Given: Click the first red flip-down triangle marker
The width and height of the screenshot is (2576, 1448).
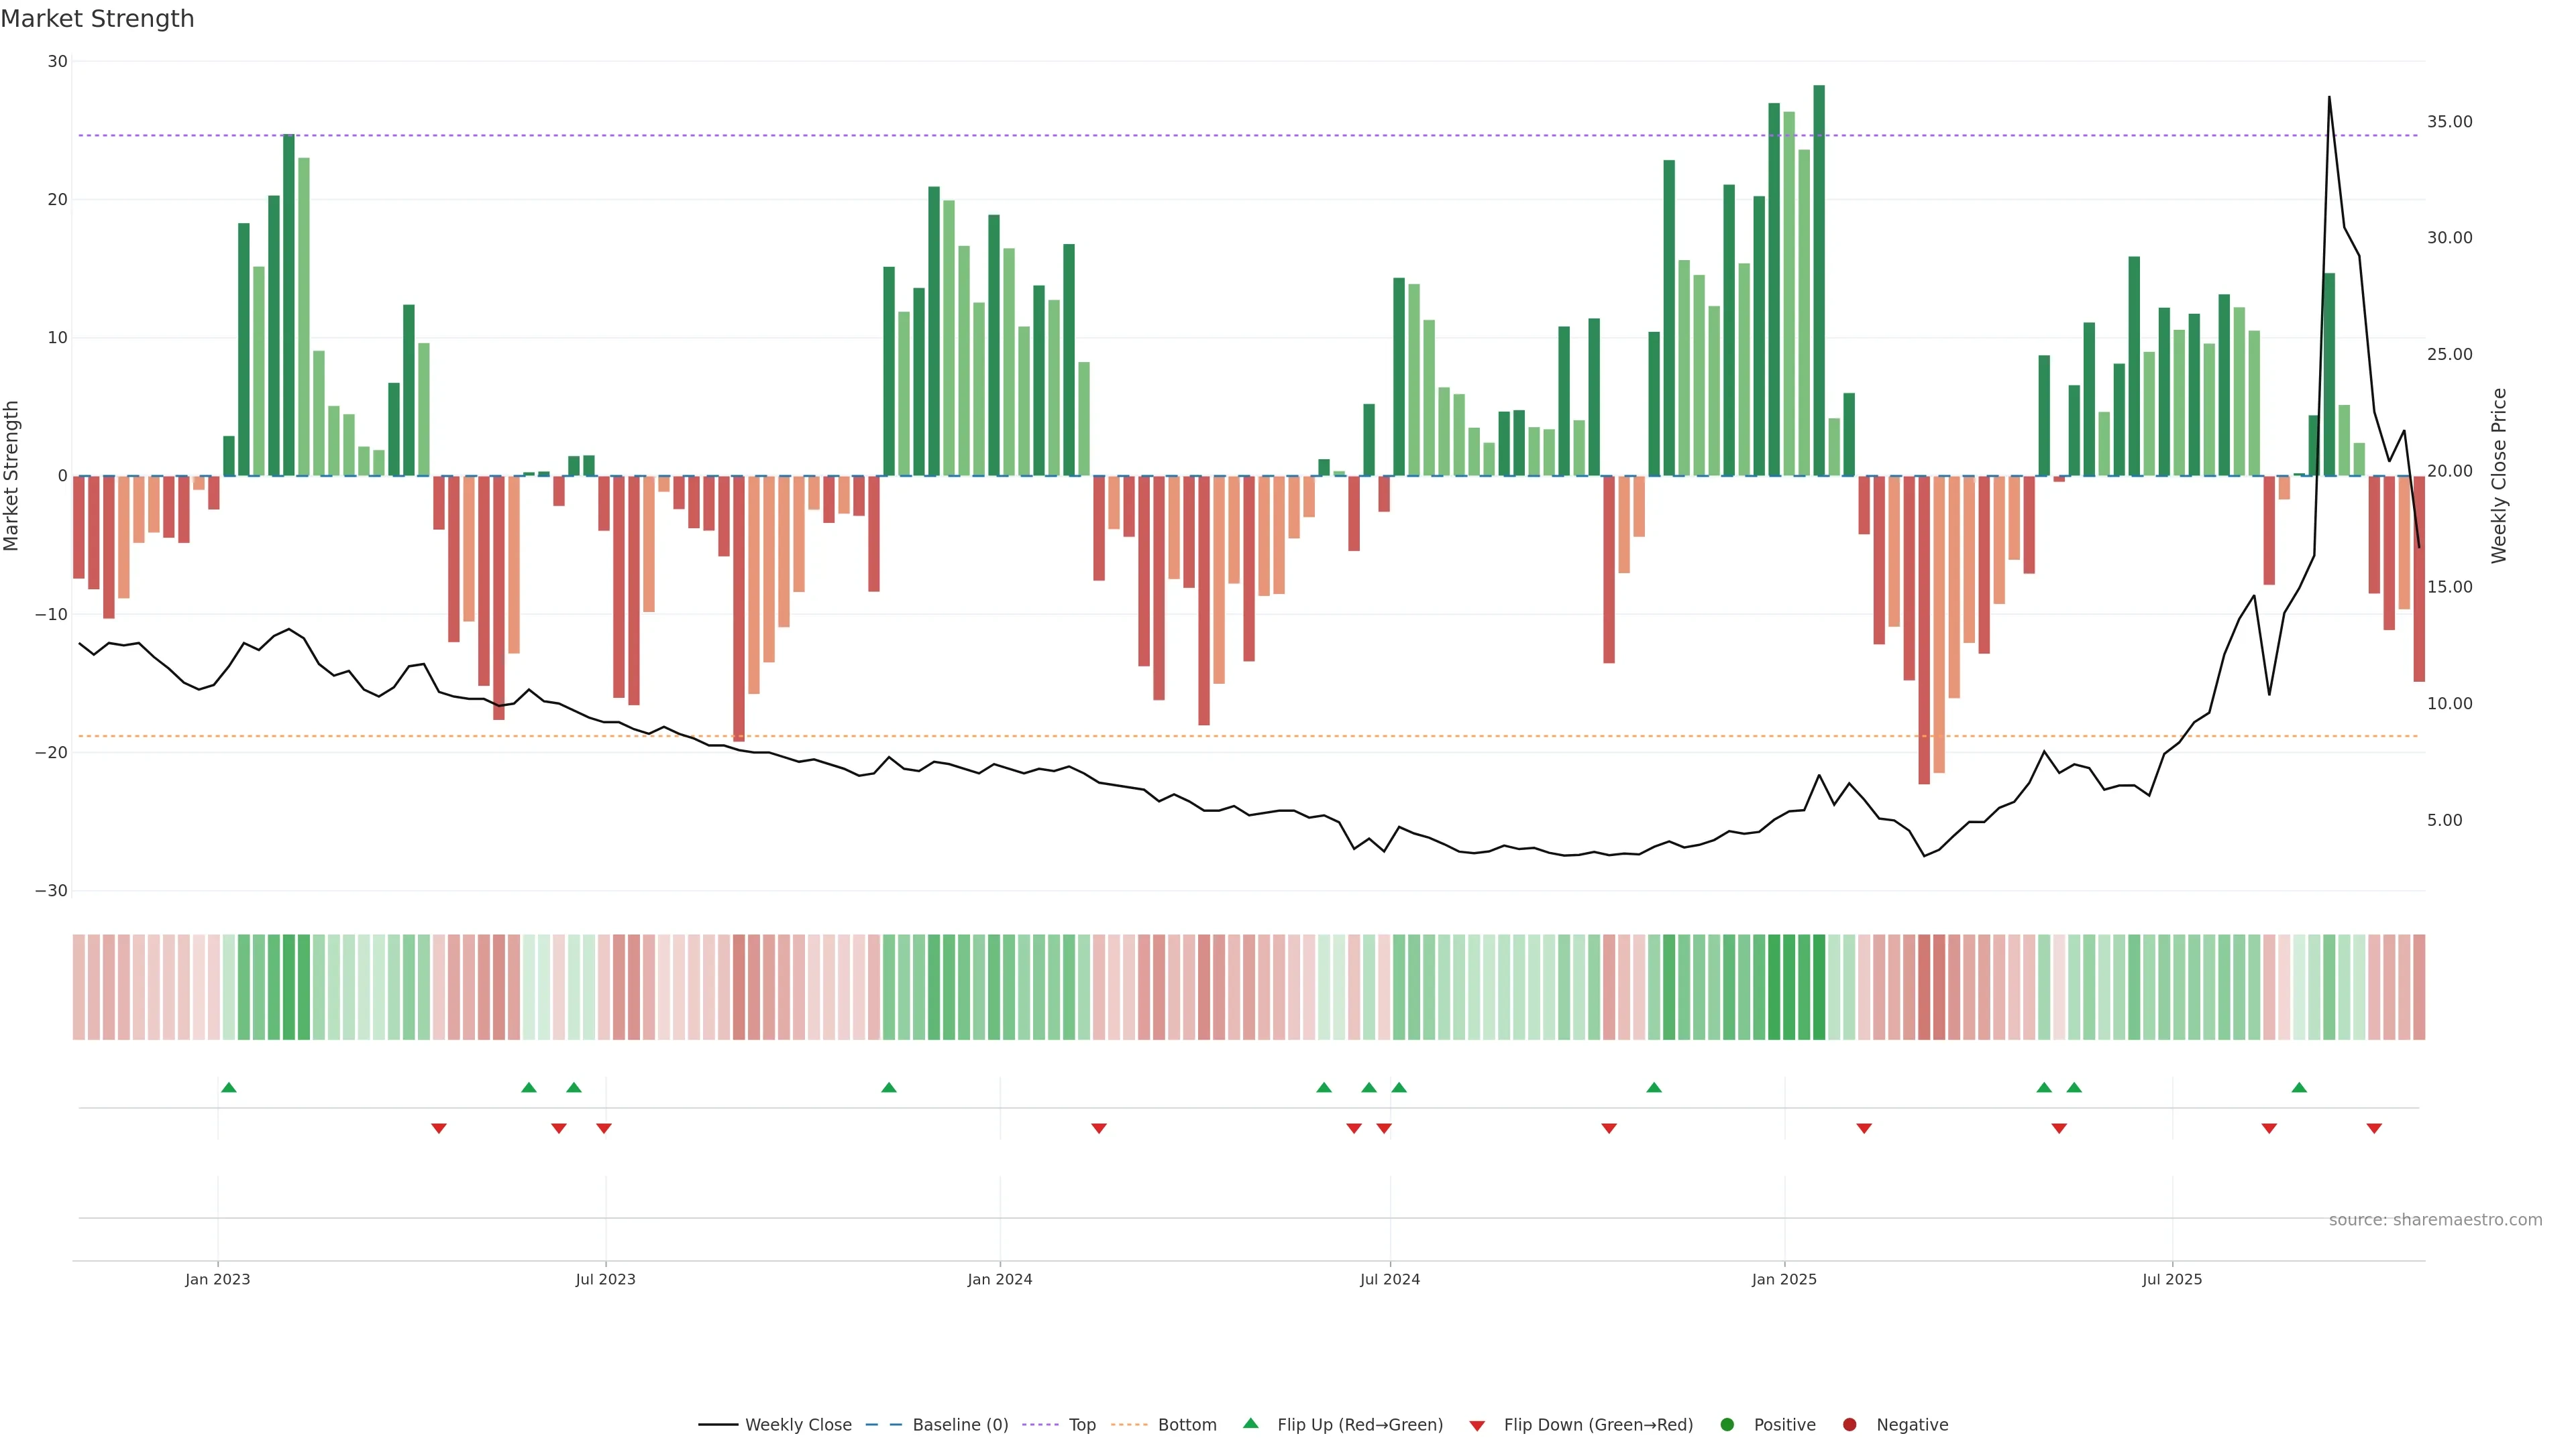Looking at the screenshot, I should (438, 1128).
